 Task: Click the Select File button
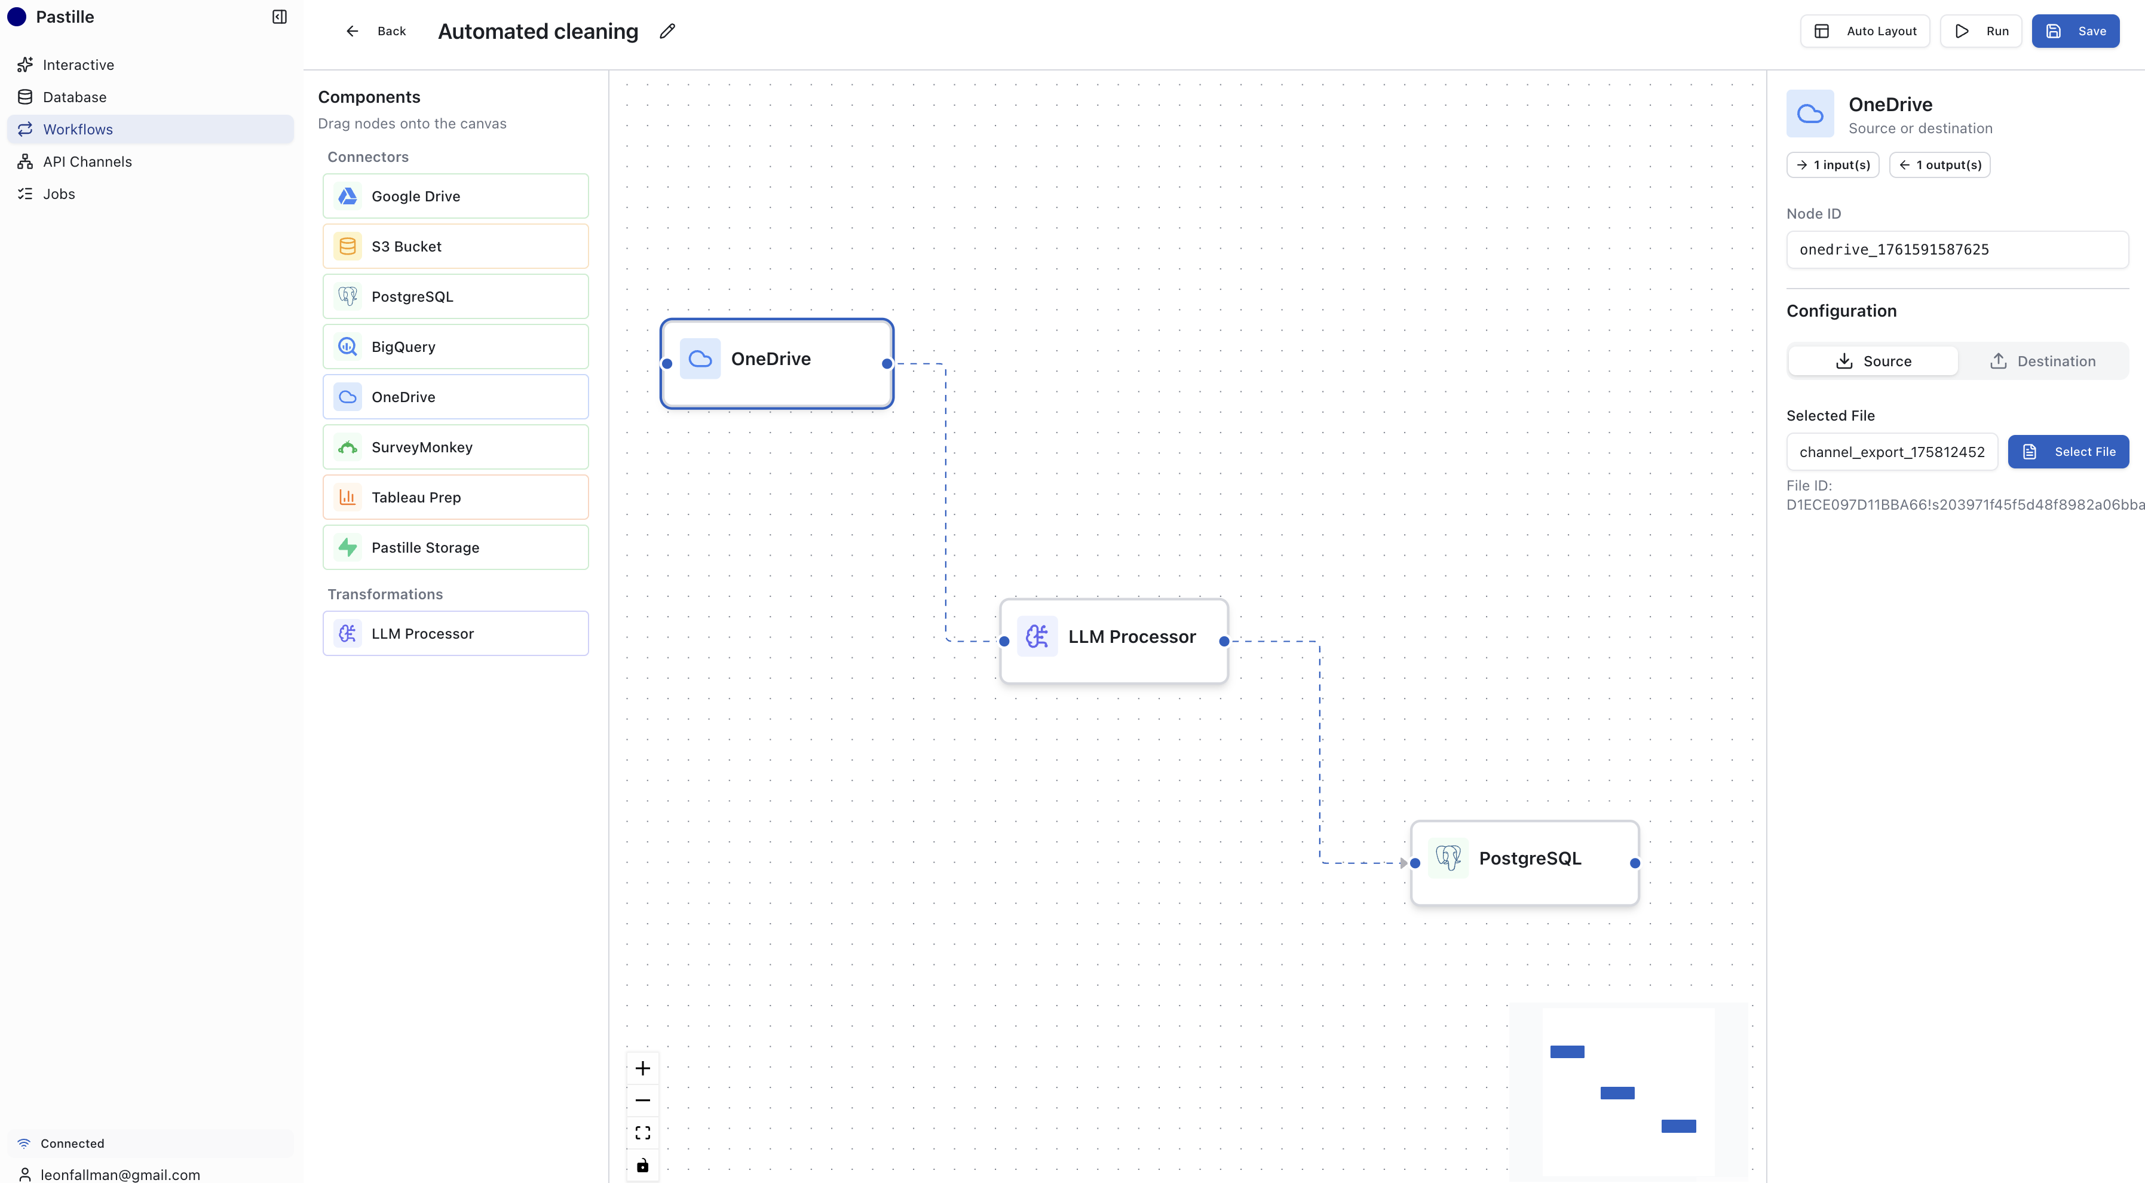(x=2067, y=452)
